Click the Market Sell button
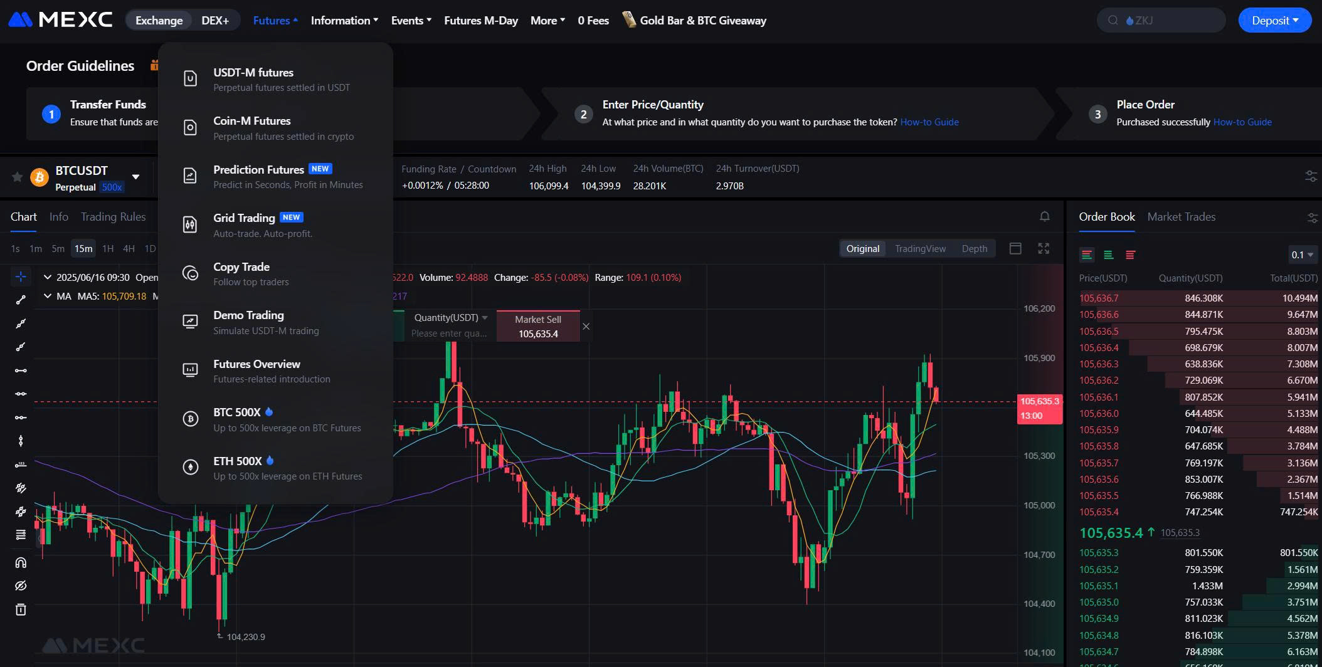 click(538, 326)
